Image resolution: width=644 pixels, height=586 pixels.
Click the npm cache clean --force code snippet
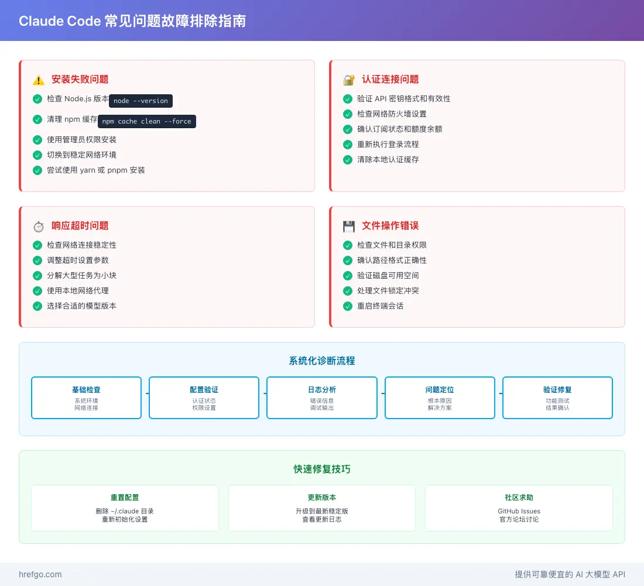(x=146, y=121)
